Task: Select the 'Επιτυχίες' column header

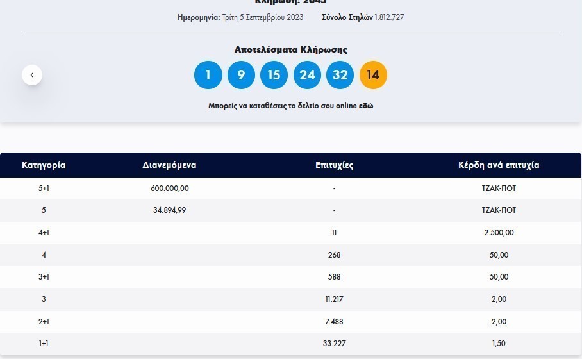Action: [334, 165]
